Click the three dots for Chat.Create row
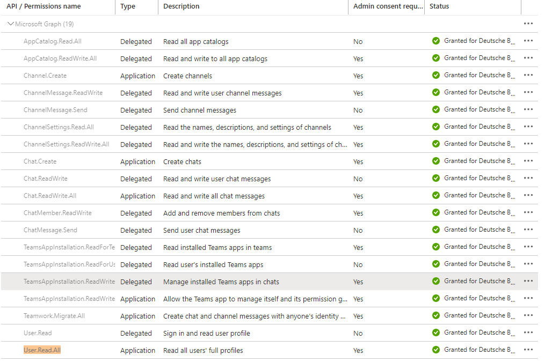Viewport: 552px width, 362px height. 528,161
